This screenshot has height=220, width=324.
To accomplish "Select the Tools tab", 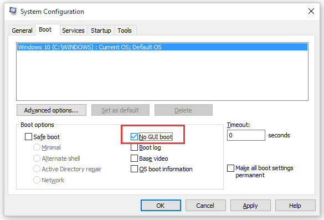I will pyautogui.click(x=125, y=30).
